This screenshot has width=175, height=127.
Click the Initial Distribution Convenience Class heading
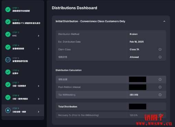[90, 21]
